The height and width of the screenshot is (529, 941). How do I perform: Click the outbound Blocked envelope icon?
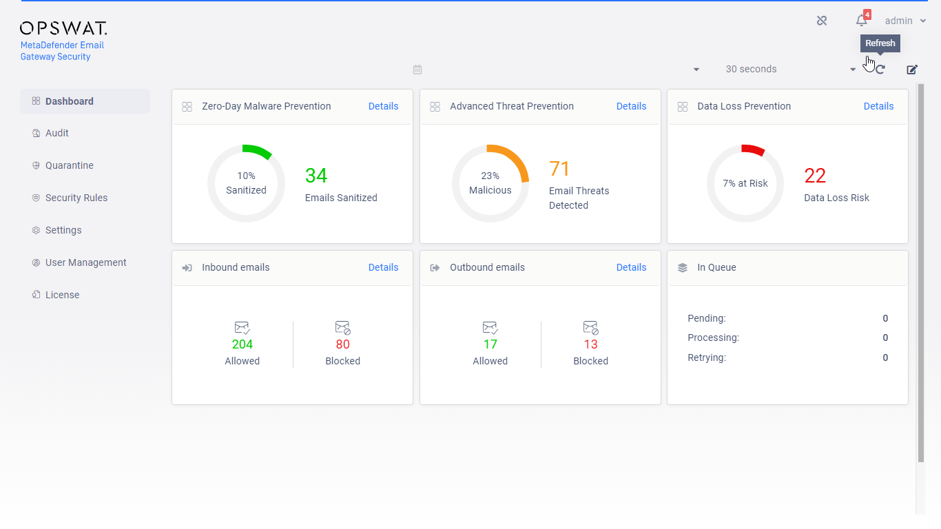(591, 328)
